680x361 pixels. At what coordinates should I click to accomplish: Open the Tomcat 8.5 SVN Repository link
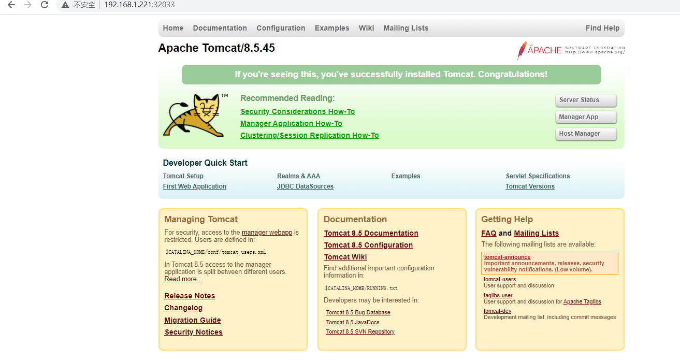point(360,331)
